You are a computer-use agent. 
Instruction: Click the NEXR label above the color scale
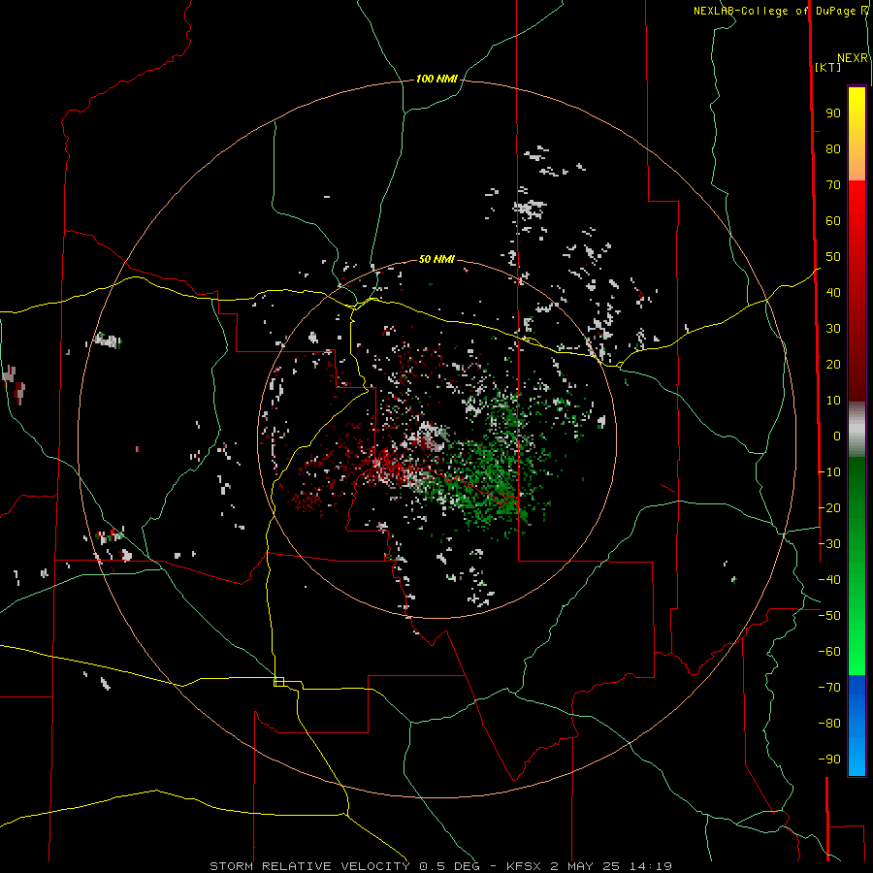[853, 58]
